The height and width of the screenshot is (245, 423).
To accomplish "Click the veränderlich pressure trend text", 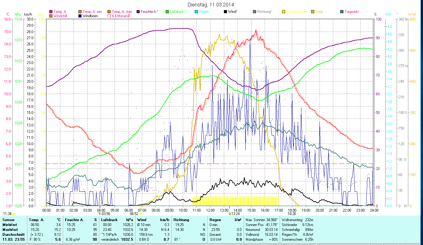I will pyautogui.click(x=110, y=239).
